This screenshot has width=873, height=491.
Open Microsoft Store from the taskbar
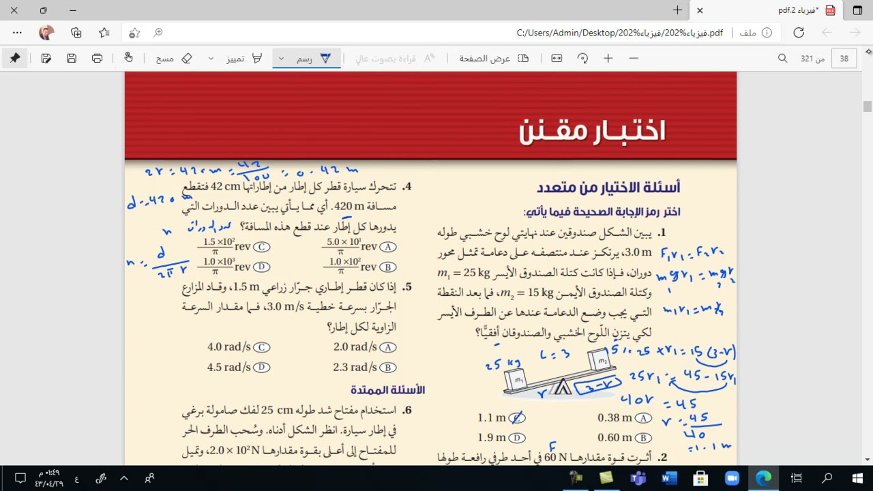pos(700,478)
